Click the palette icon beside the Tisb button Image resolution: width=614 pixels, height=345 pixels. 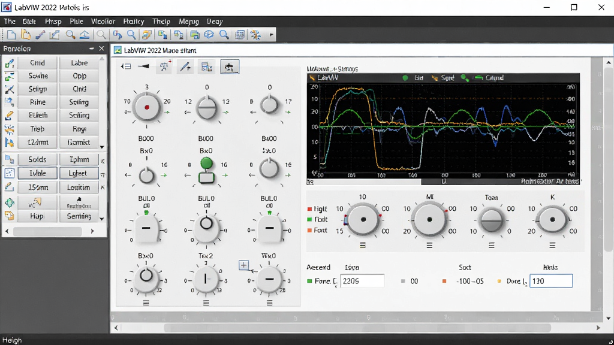point(10,129)
